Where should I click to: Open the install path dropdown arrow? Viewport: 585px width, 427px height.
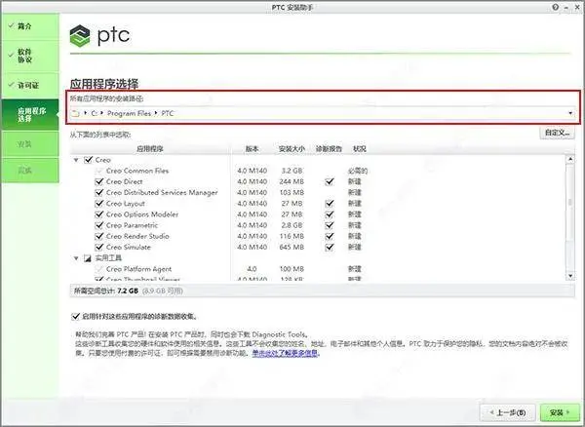(570, 113)
